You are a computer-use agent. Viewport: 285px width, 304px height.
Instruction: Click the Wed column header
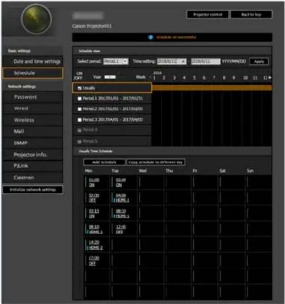(x=142, y=171)
